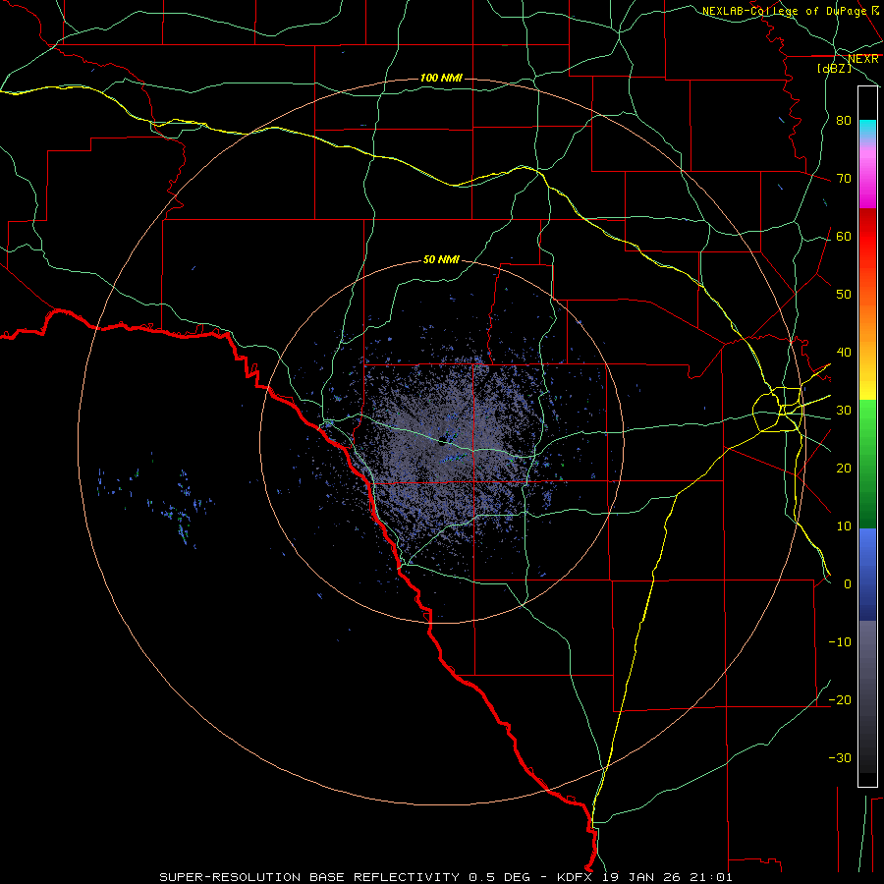Select the 10 value on the dBZ scale
Viewport: 884px width, 884px height.
click(x=844, y=526)
